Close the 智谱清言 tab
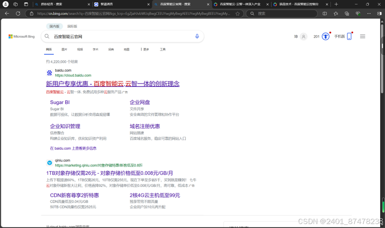 [x=148, y=4]
